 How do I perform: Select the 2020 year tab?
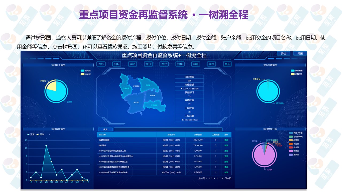tap(211, 64)
